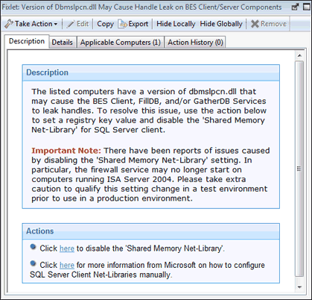The width and height of the screenshot is (312, 300).
Task: Click the Export icon
Action: 122,24
